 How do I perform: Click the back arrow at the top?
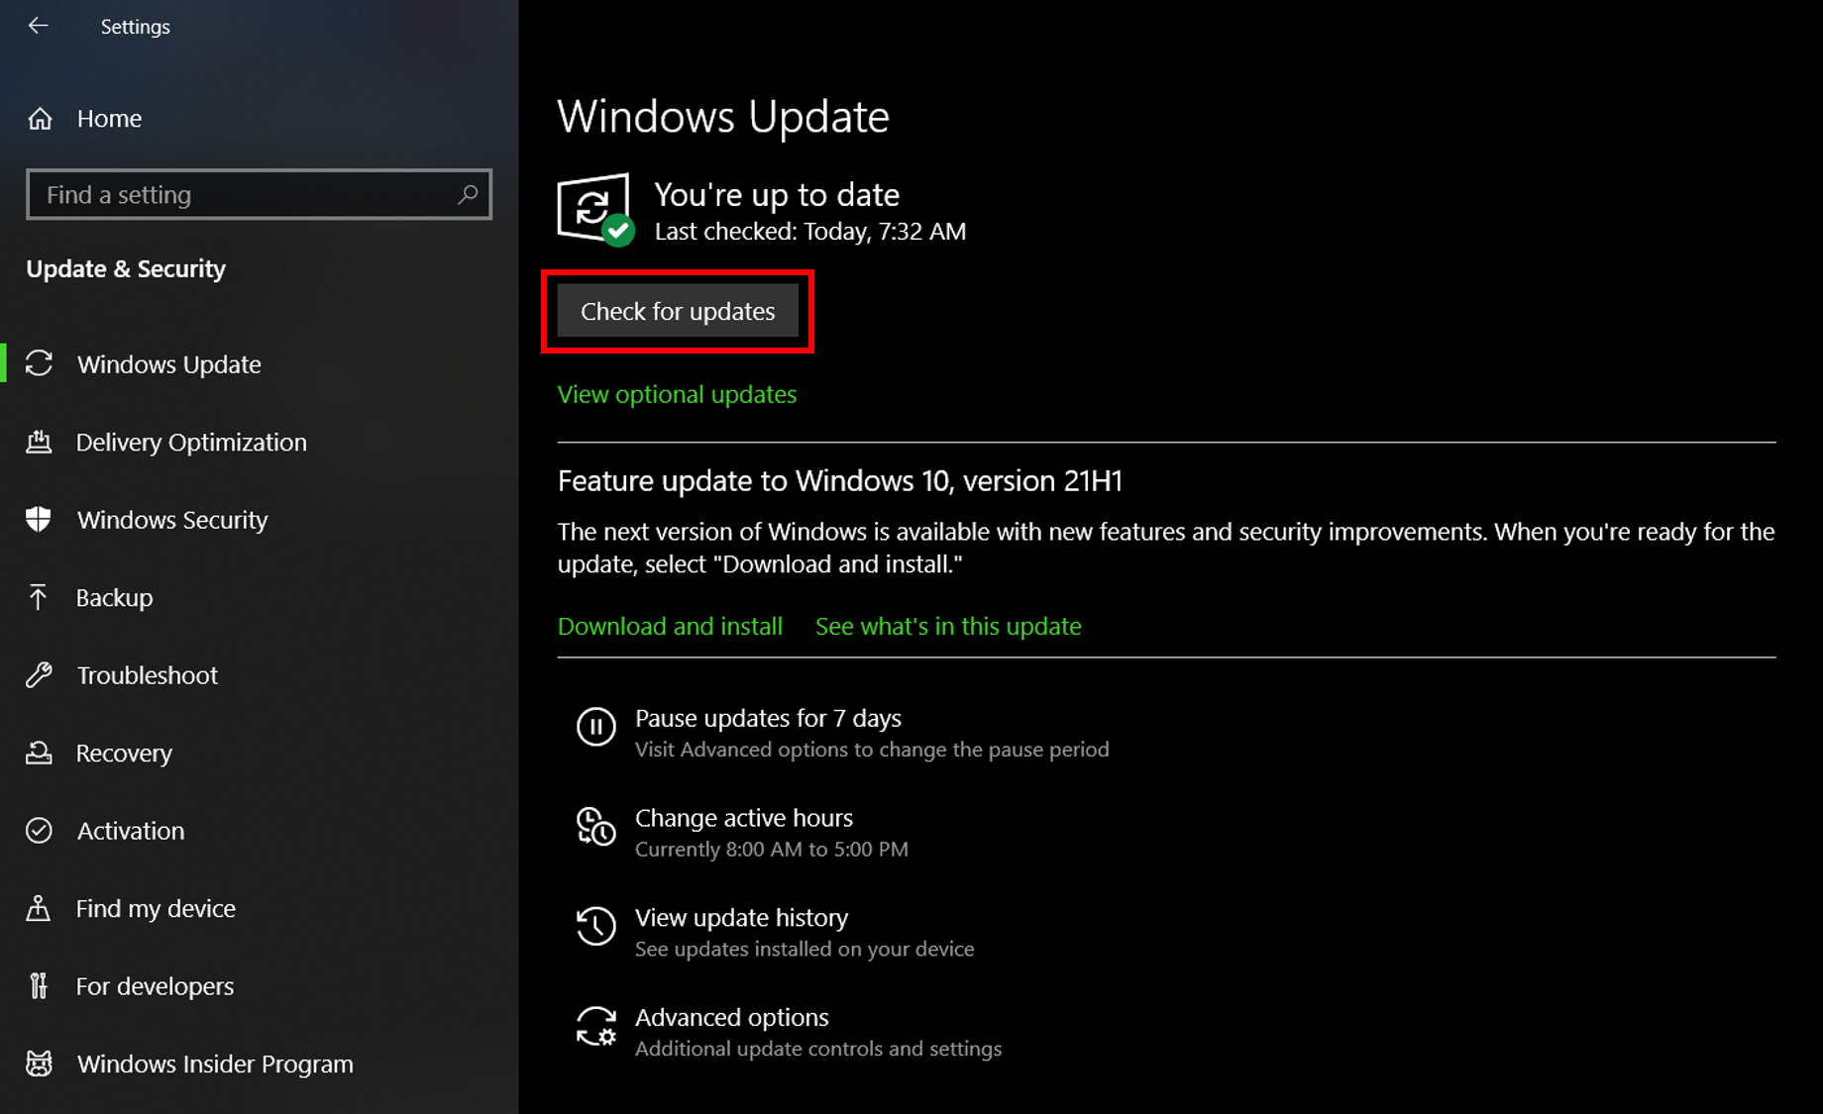click(38, 26)
